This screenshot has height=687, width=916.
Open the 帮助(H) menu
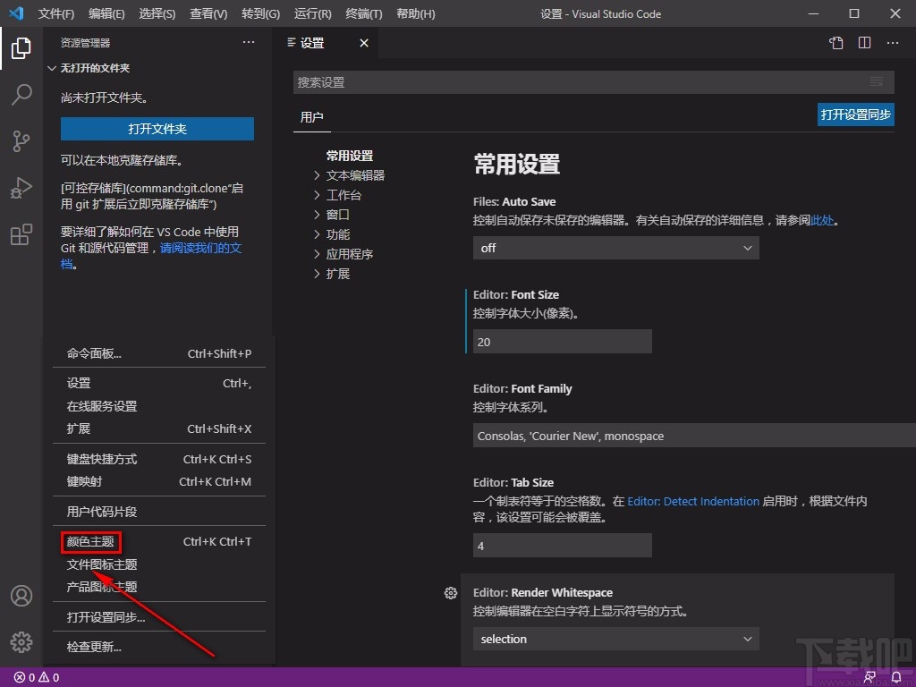[415, 13]
